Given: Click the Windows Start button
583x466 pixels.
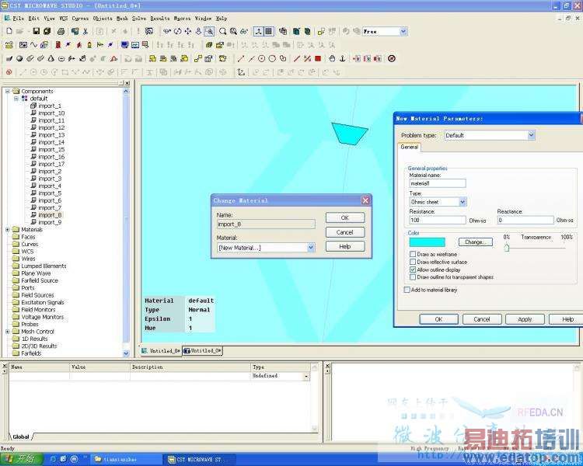Looking at the screenshot, I should coord(22,459).
